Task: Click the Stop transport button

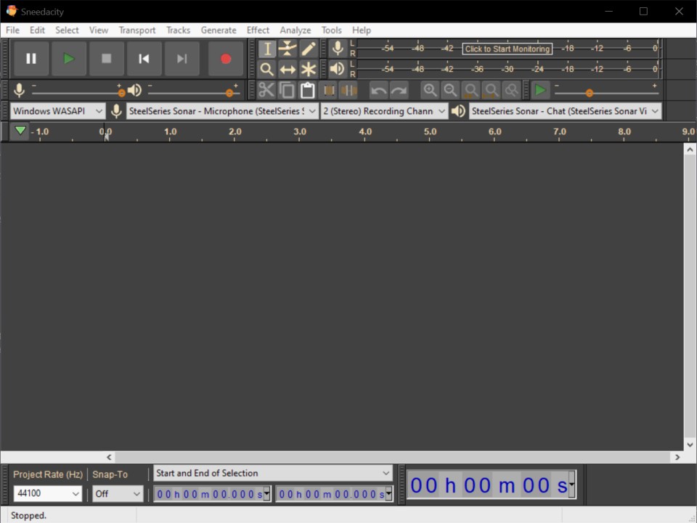Action: point(106,58)
